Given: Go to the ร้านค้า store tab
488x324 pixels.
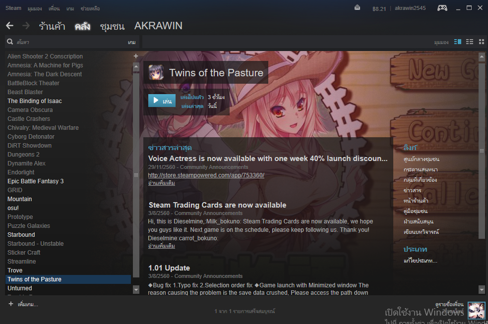Looking at the screenshot, I should click(52, 26).
